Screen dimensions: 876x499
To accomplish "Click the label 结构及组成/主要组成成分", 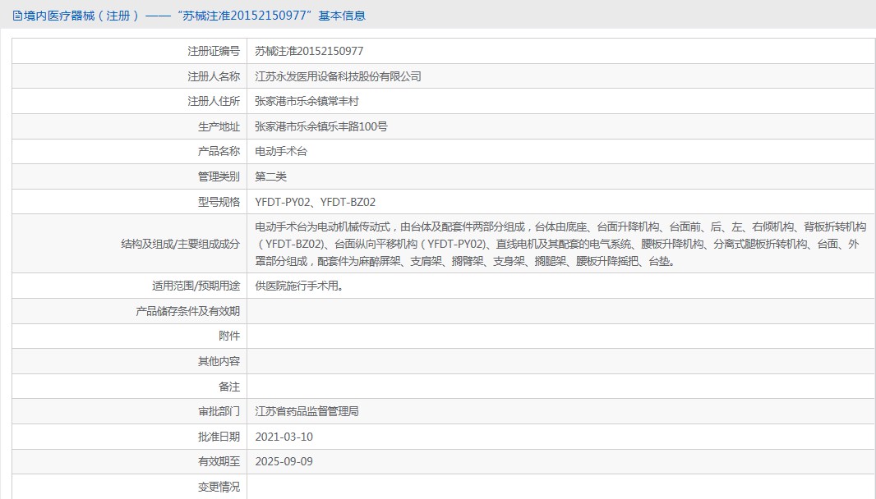I will pos(181,244).
